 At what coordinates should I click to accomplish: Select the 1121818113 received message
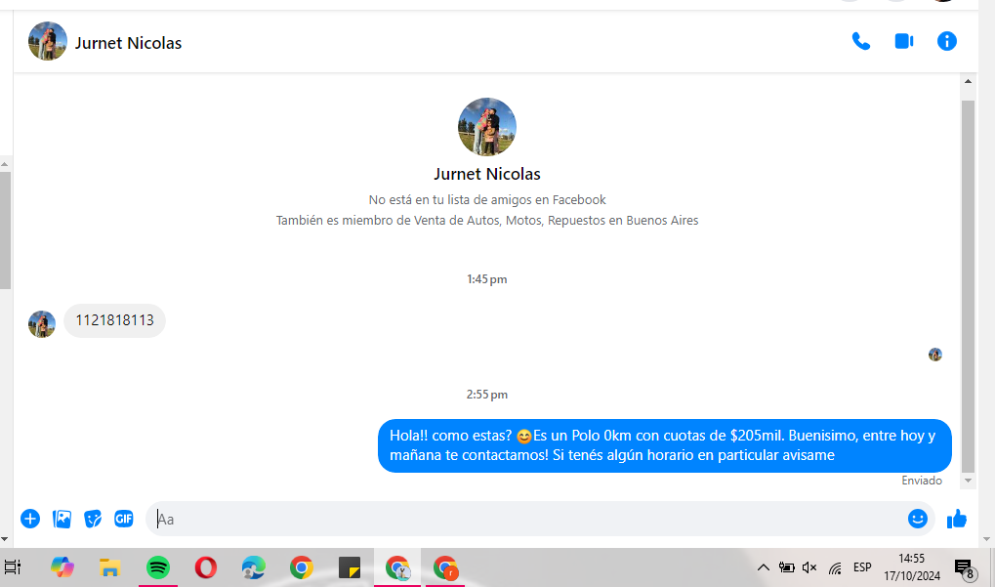[x=114, y=320]
